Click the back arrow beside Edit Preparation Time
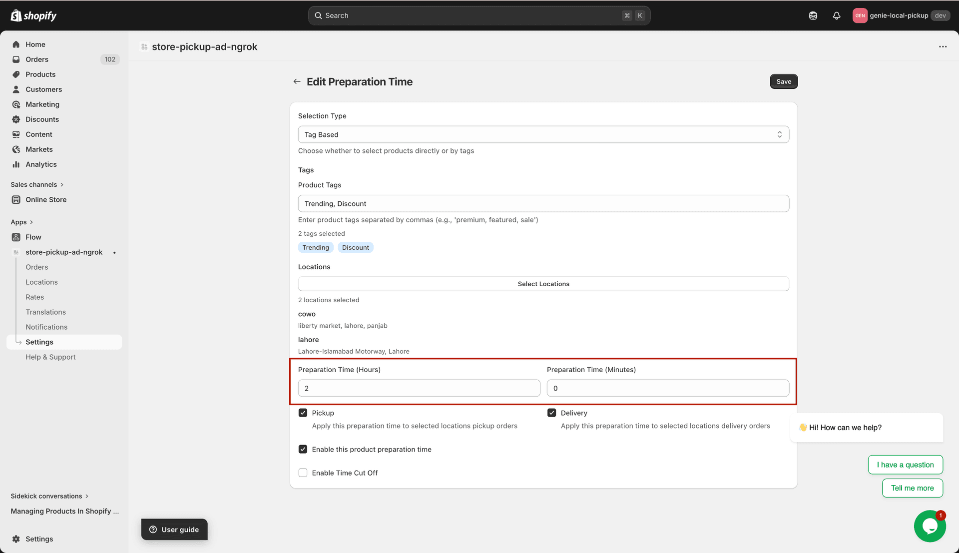Screen dimensions: 959x553 point(297,81)
